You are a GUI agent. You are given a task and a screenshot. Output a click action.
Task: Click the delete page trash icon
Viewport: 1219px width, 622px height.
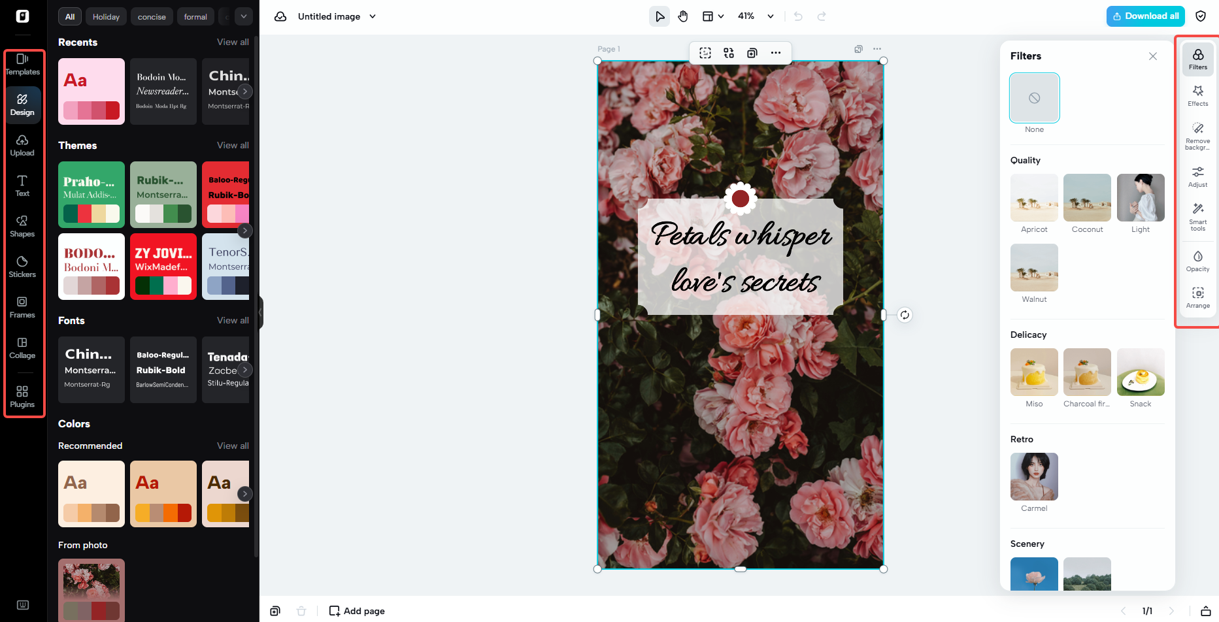[301, 611]
